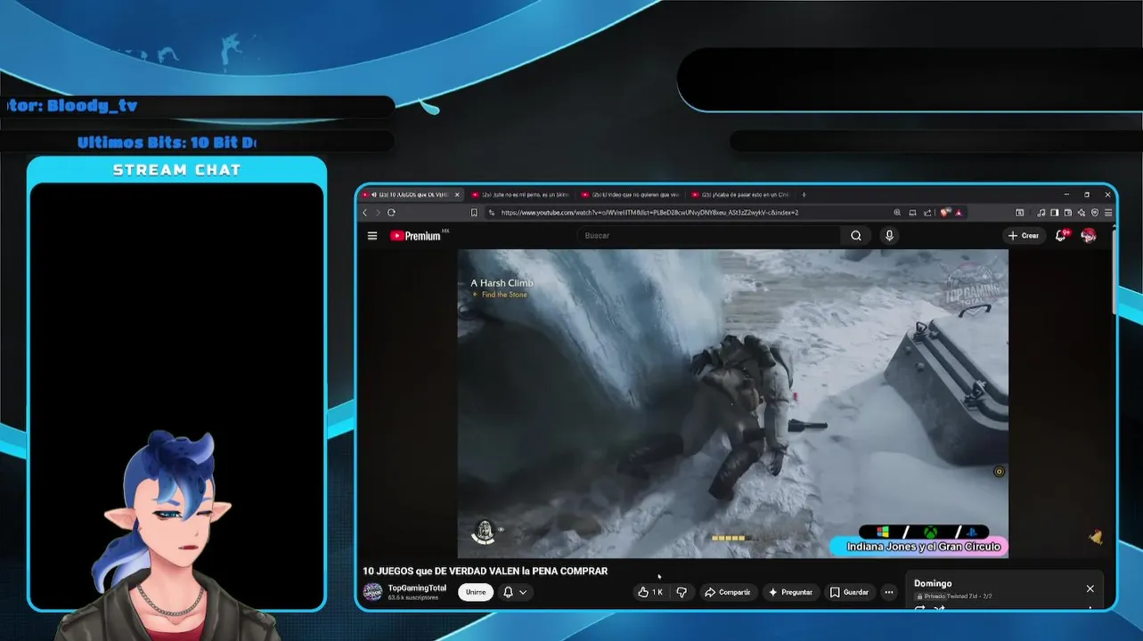
Task: Go back using the browser back arrow
Action: click(x=364, y=213)
